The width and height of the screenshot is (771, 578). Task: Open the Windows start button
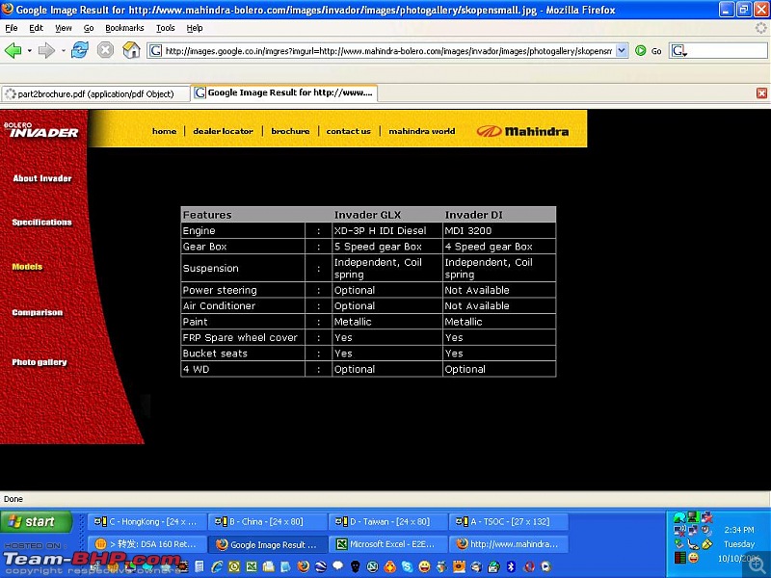(x=37, y=521)
